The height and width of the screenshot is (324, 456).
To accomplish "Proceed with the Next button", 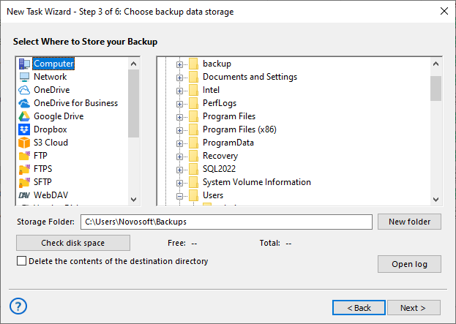I will [x=414, y=308].
